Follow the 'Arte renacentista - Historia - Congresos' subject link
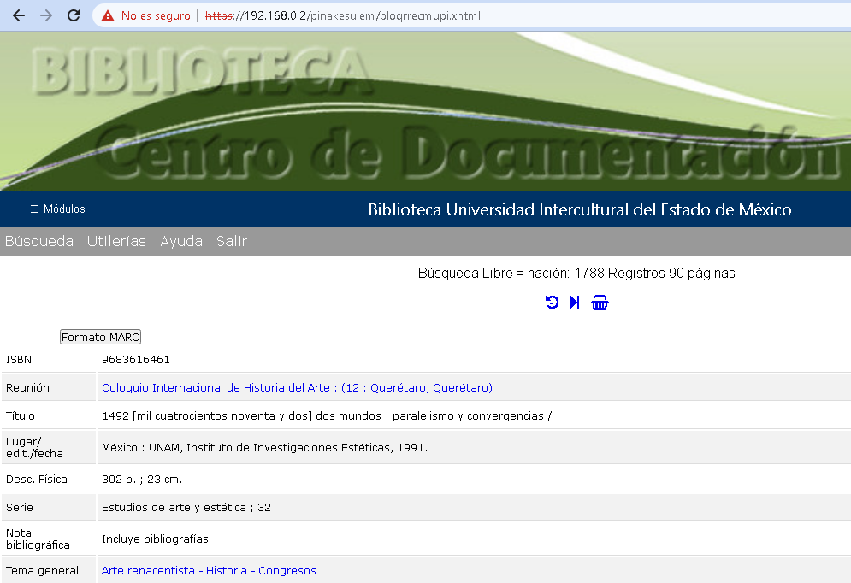Screen dimensions: 851x583 (209, 571)
